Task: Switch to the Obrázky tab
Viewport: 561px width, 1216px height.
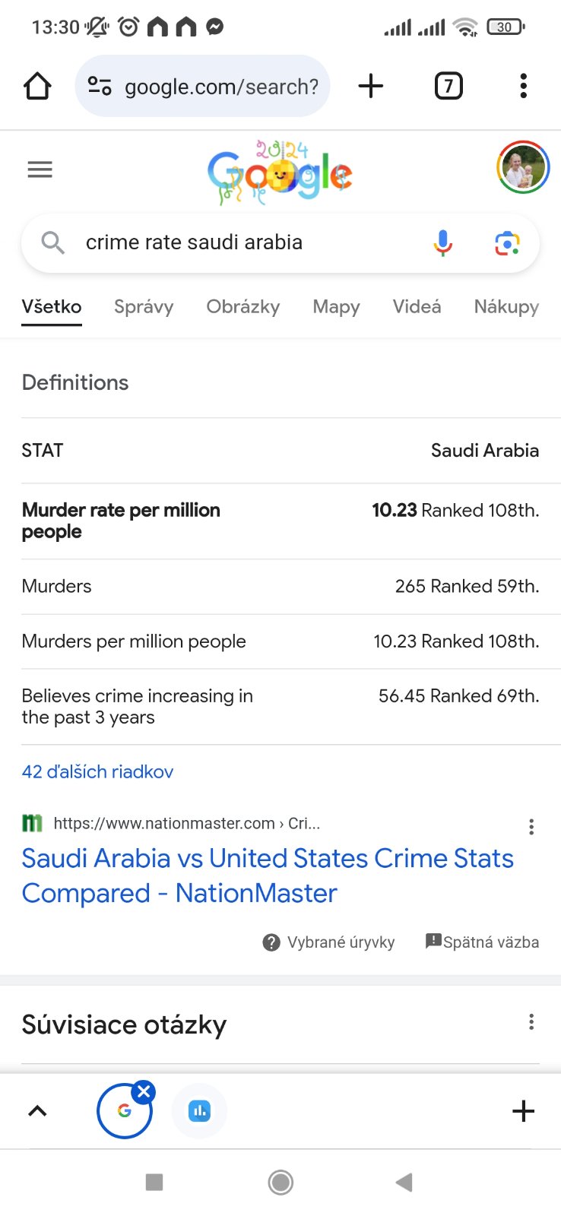Action: (243, 306)
